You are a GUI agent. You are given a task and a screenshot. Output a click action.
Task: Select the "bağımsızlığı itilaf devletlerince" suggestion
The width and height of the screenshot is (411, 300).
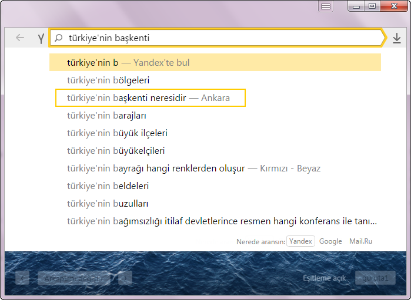pyautogui.click(x=215, y=221)
